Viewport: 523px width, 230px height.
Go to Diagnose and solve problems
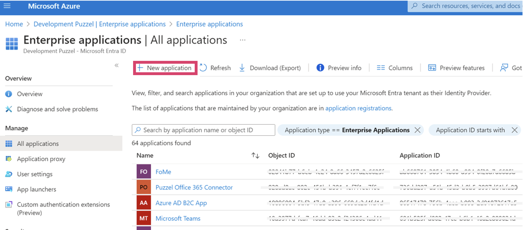pyautogui.click(x=57, y=109)
